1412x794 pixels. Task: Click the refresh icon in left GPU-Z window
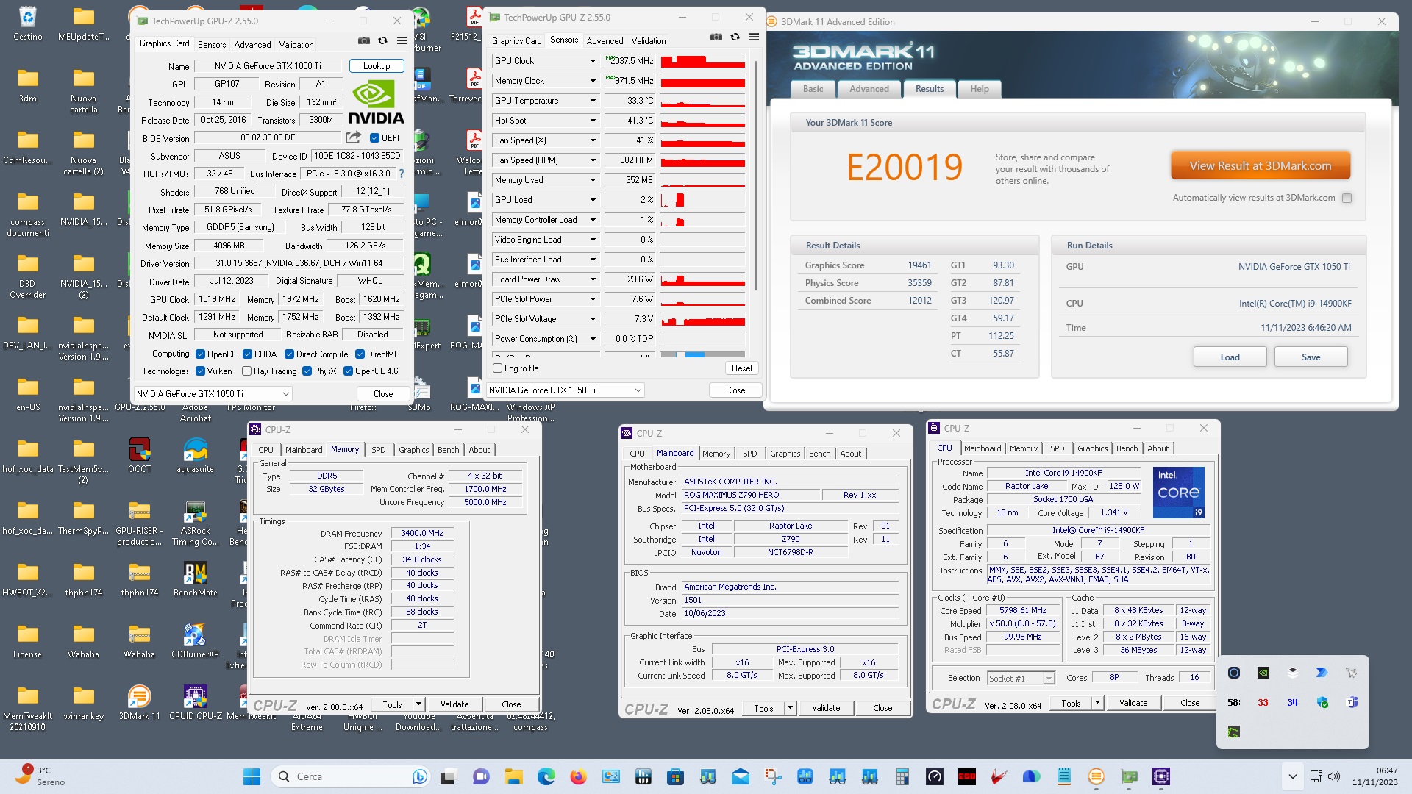[382, 41]
